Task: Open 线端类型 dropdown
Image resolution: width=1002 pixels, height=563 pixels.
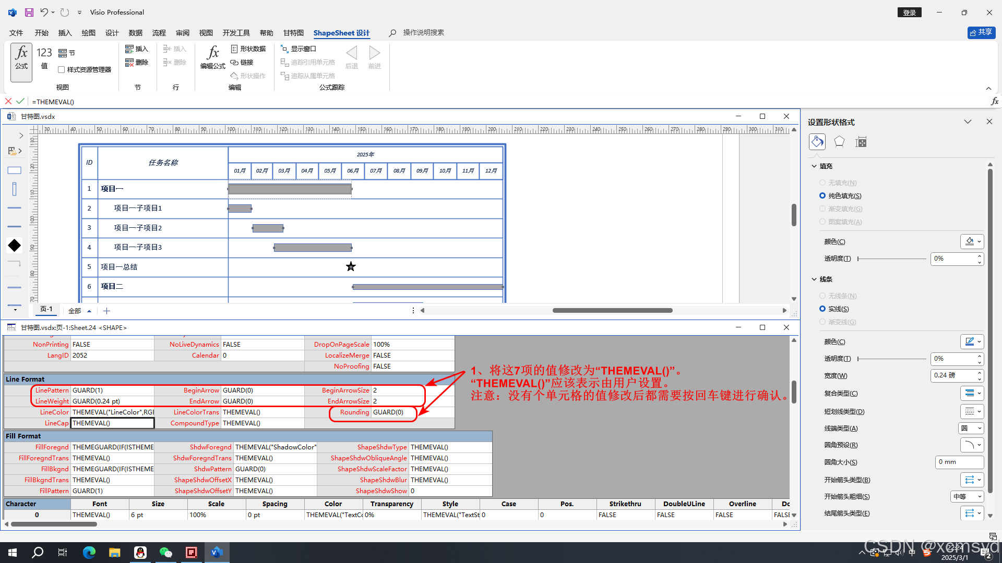Action: [971, 428]
